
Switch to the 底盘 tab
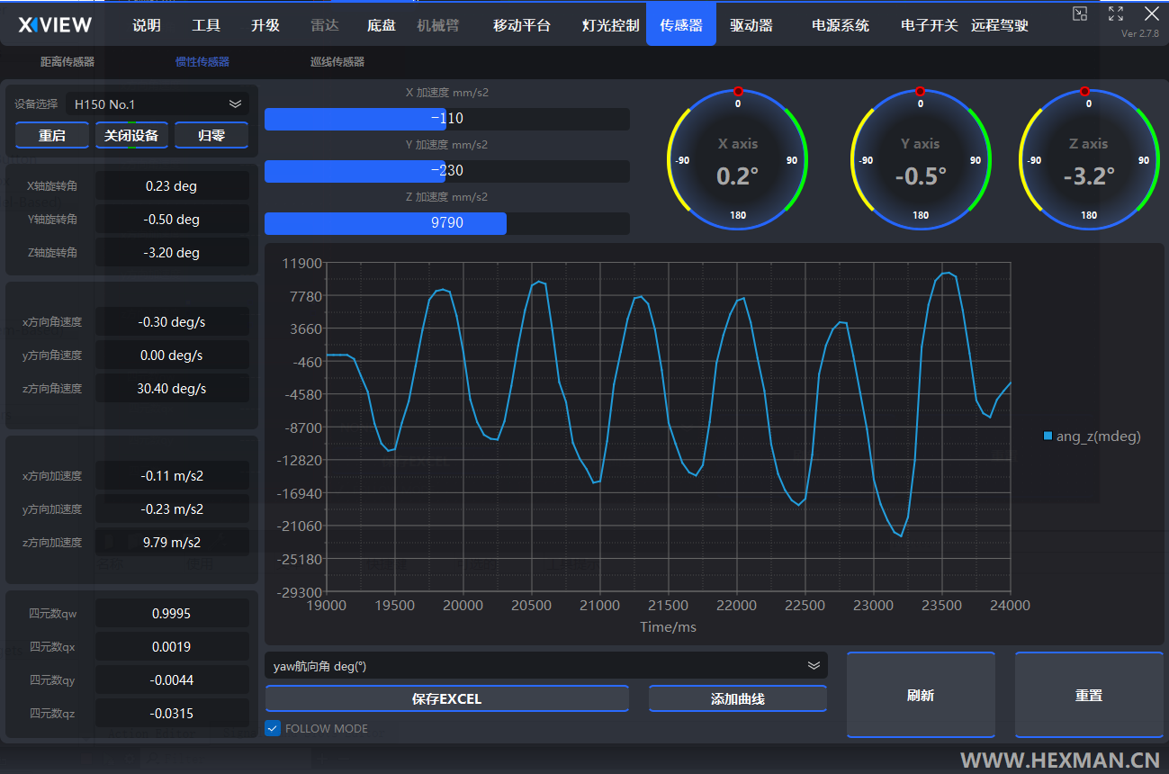coord(382,25)
